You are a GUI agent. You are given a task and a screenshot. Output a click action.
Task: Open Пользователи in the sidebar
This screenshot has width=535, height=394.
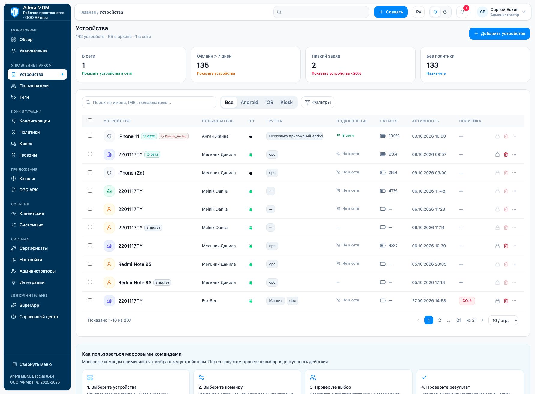pos(37,86)
